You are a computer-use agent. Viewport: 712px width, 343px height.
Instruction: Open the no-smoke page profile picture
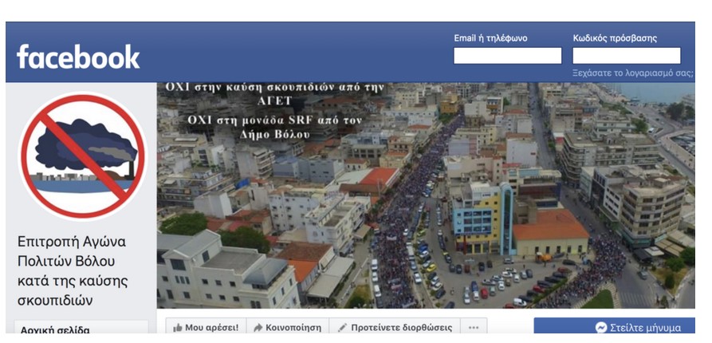click(x=82, y=156)
